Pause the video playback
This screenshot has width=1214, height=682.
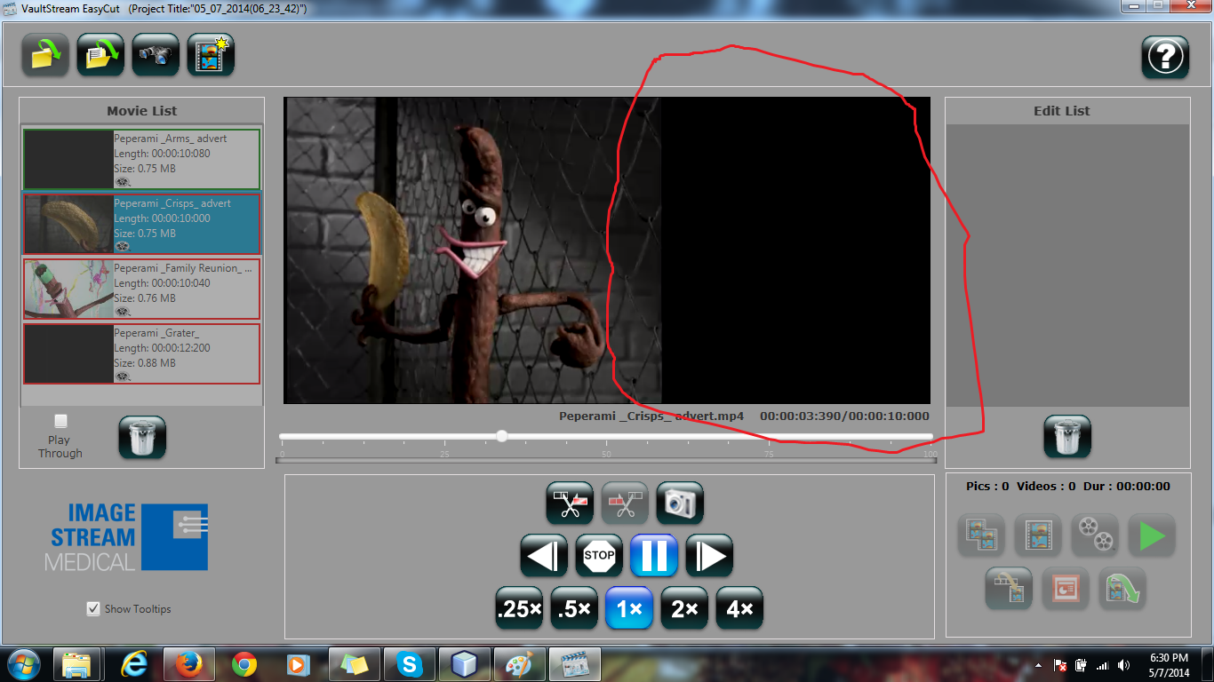[x=654, y=556]
